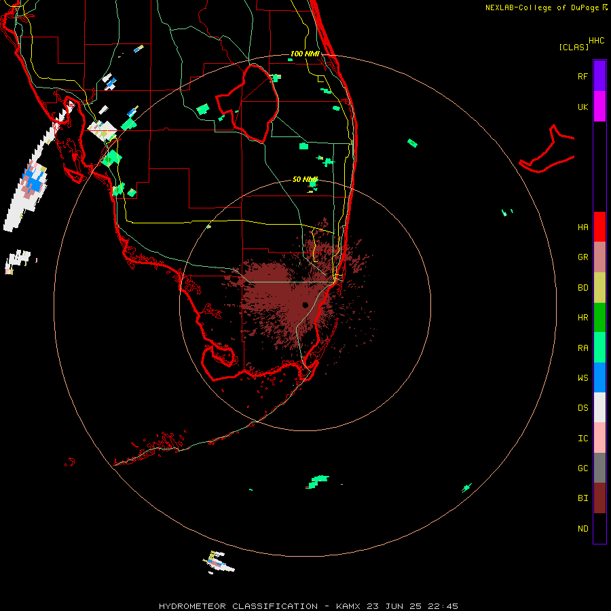611x611 pixels.
Task: Click the ND legend label
Action: click(x=582, y=529)
